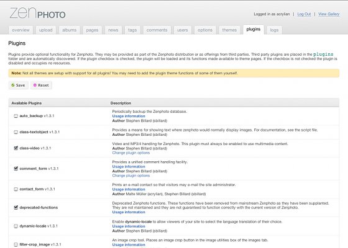Click the filter-crop_image plugin name
The height and width of the screenshot is (248, 348).
[35, 244]
